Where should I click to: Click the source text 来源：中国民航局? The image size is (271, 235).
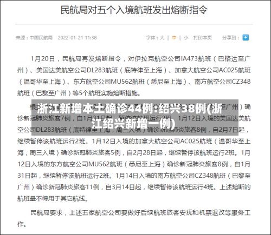(x=34, y=38)
